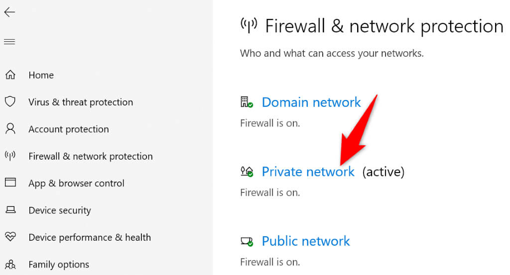Viewport: 510px width, 275px height.
Task: Open Account protection section
Action: click(x=68, y=129)
